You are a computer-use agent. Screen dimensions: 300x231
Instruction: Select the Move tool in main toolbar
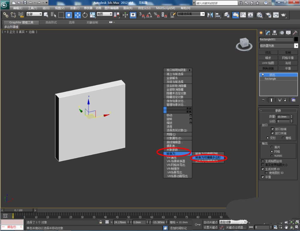click(77, 15)
